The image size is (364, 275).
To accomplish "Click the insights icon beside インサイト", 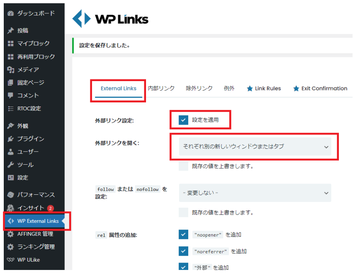I will (11, 208).
